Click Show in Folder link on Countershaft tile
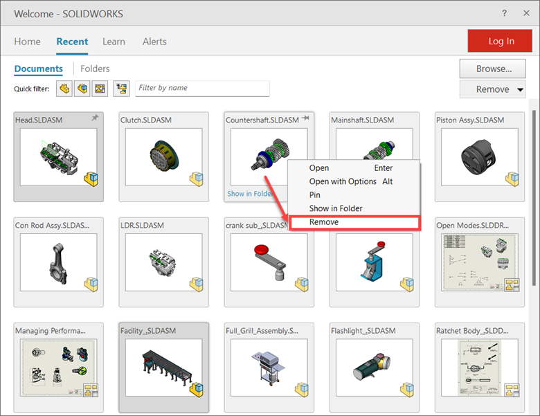The height and width of the screenshot is (416, 540). tap(251, 194)
